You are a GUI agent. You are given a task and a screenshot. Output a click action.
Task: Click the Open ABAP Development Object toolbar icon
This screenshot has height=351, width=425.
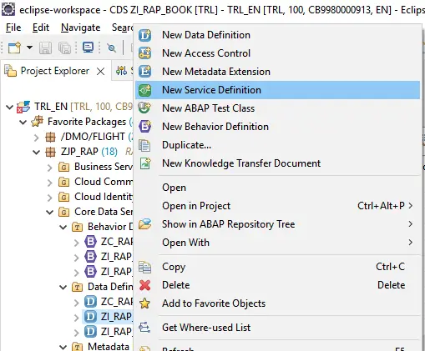(x=88, y=48)
